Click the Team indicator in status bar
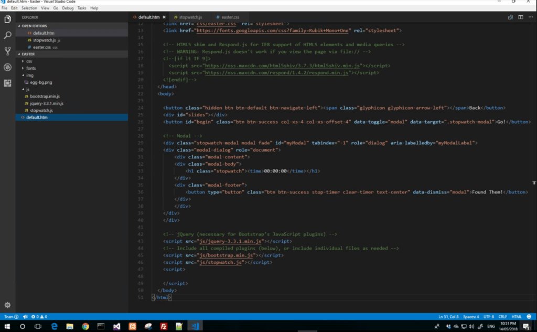 [x=12, y=317]
